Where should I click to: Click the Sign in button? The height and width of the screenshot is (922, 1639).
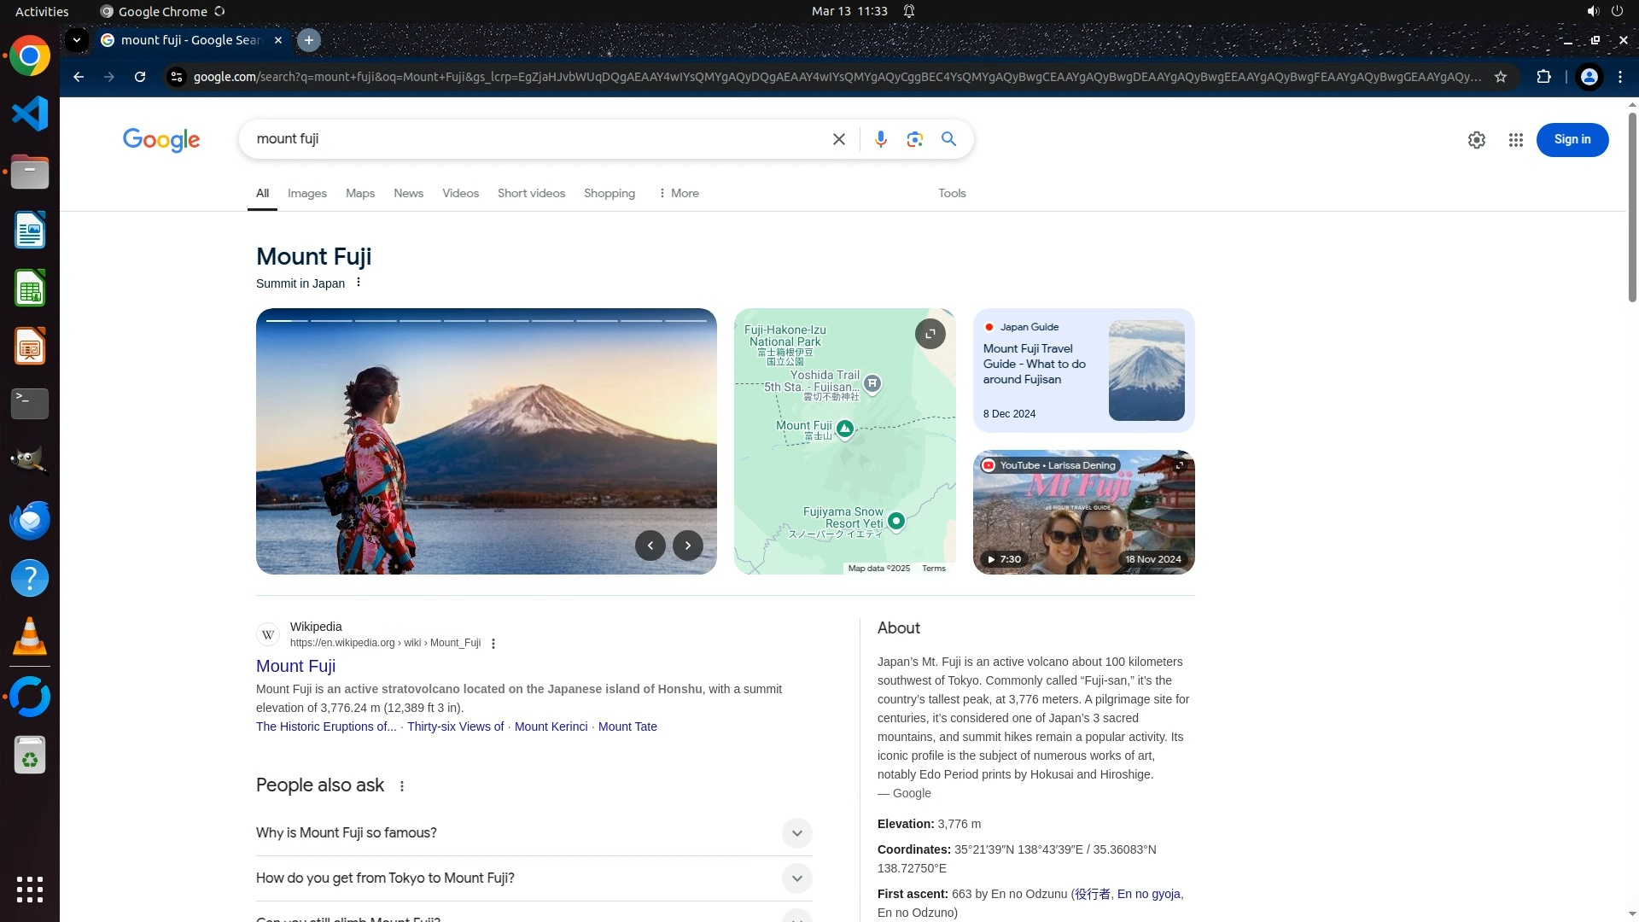click(x=1572, y=140)
